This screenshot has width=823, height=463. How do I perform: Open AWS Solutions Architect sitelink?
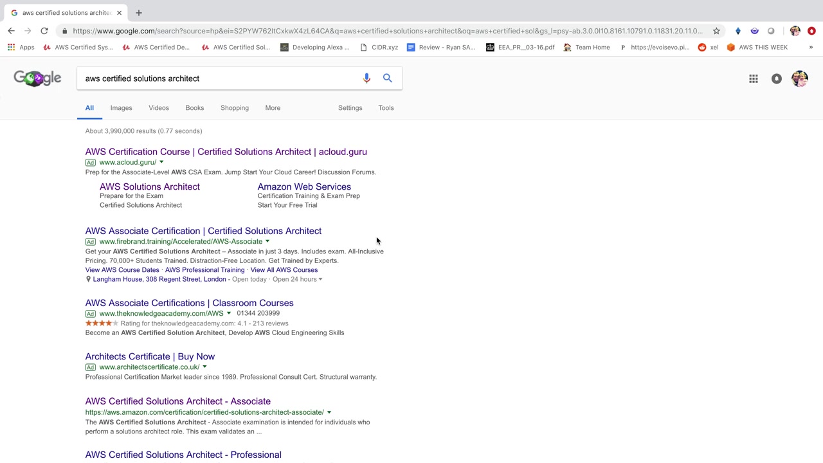150,186
